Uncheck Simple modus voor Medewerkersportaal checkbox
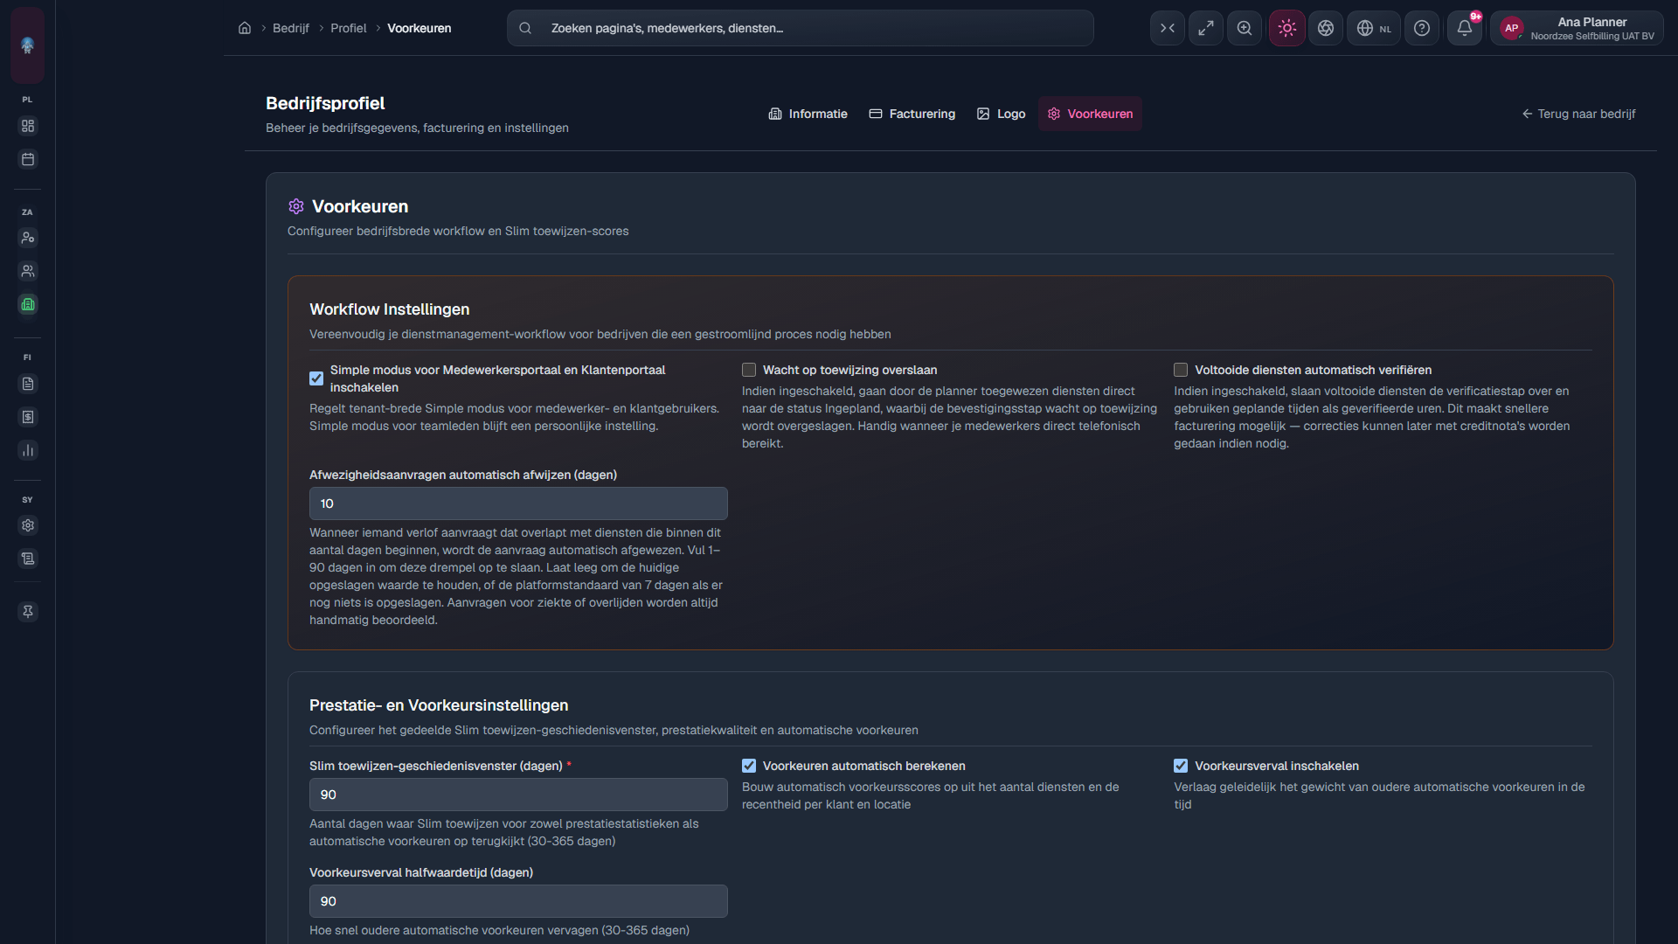 pos(316,378)
